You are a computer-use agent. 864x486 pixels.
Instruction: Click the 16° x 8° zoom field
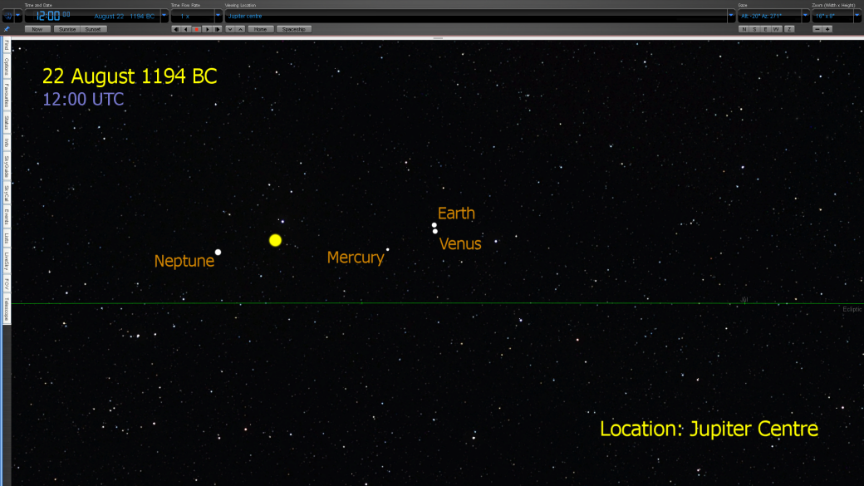pos(832,16)
